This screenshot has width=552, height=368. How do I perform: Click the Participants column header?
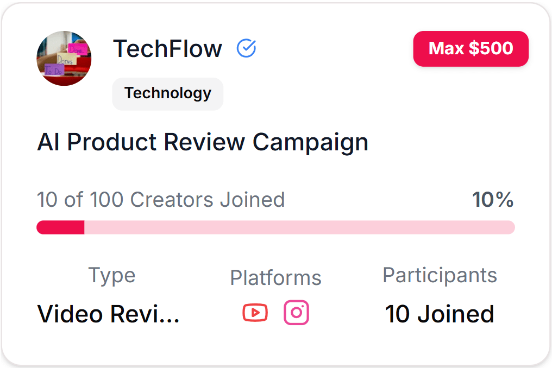coord(440,275)
